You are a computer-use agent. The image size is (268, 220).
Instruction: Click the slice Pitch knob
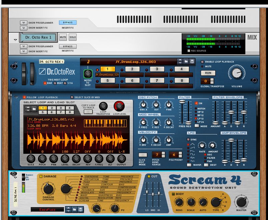(42, 159)
